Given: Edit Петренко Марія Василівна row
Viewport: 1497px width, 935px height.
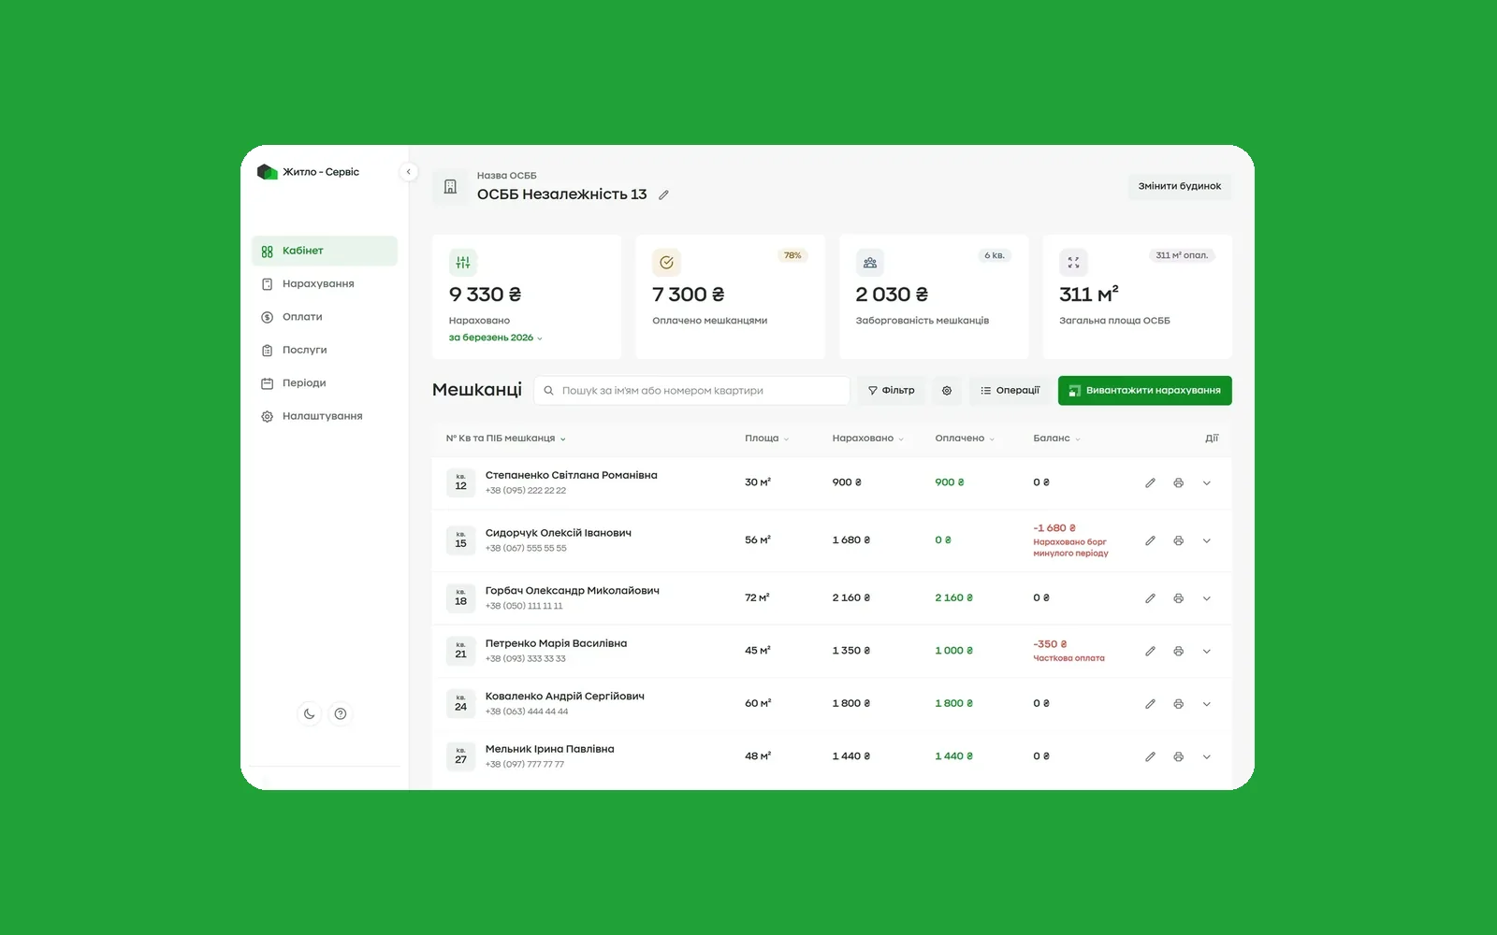Looking at the screenshot, I should pyautogui.click(x=1150, y=652).
